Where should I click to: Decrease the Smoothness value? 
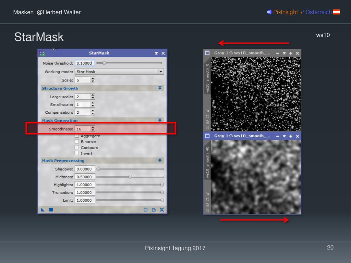pos(93,130)
